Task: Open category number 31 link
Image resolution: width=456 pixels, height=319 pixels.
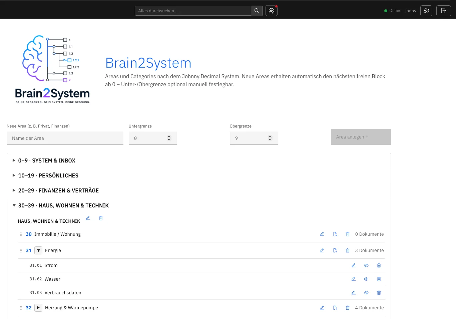Action: (x=29, y=250)
